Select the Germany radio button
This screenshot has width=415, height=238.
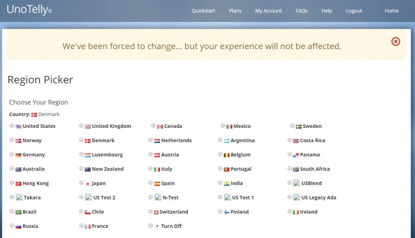(x=12, y=155)
